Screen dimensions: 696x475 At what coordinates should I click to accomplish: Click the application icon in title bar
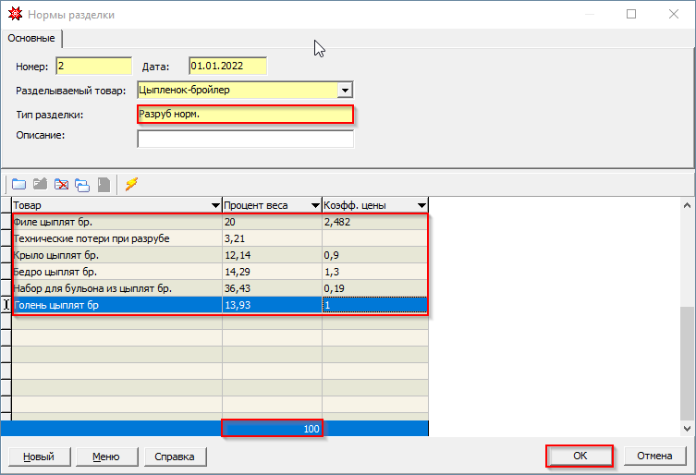(x=15, y=15)
